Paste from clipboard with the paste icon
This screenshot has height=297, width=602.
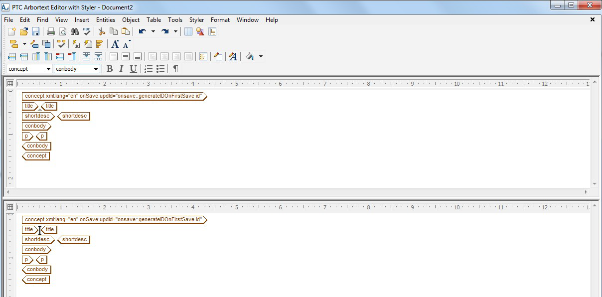click(x=126, y=31)
